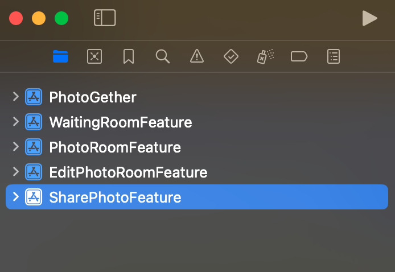Expand the WaitingRoomFeature disclosure arrow
Image resolution: width=395 pixels, height=272 pixels.
point(16,122)
